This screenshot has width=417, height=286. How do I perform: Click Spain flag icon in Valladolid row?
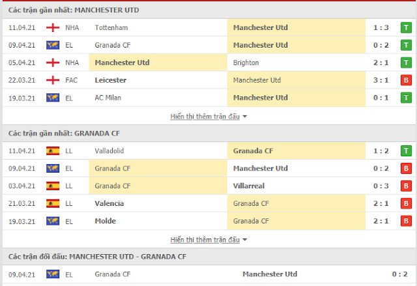(53, 151)
